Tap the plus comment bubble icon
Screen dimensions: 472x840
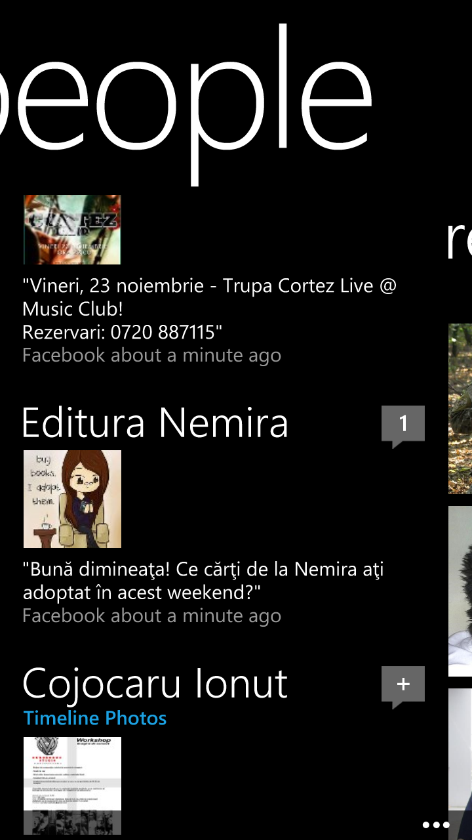coord(403,686)
